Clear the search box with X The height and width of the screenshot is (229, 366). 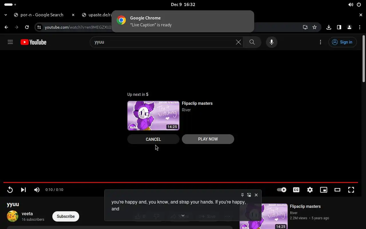pyautogui.click(x=238, y=42)
